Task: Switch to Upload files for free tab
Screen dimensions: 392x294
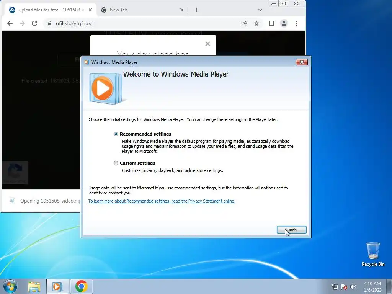Action: (x=51, y=10)
